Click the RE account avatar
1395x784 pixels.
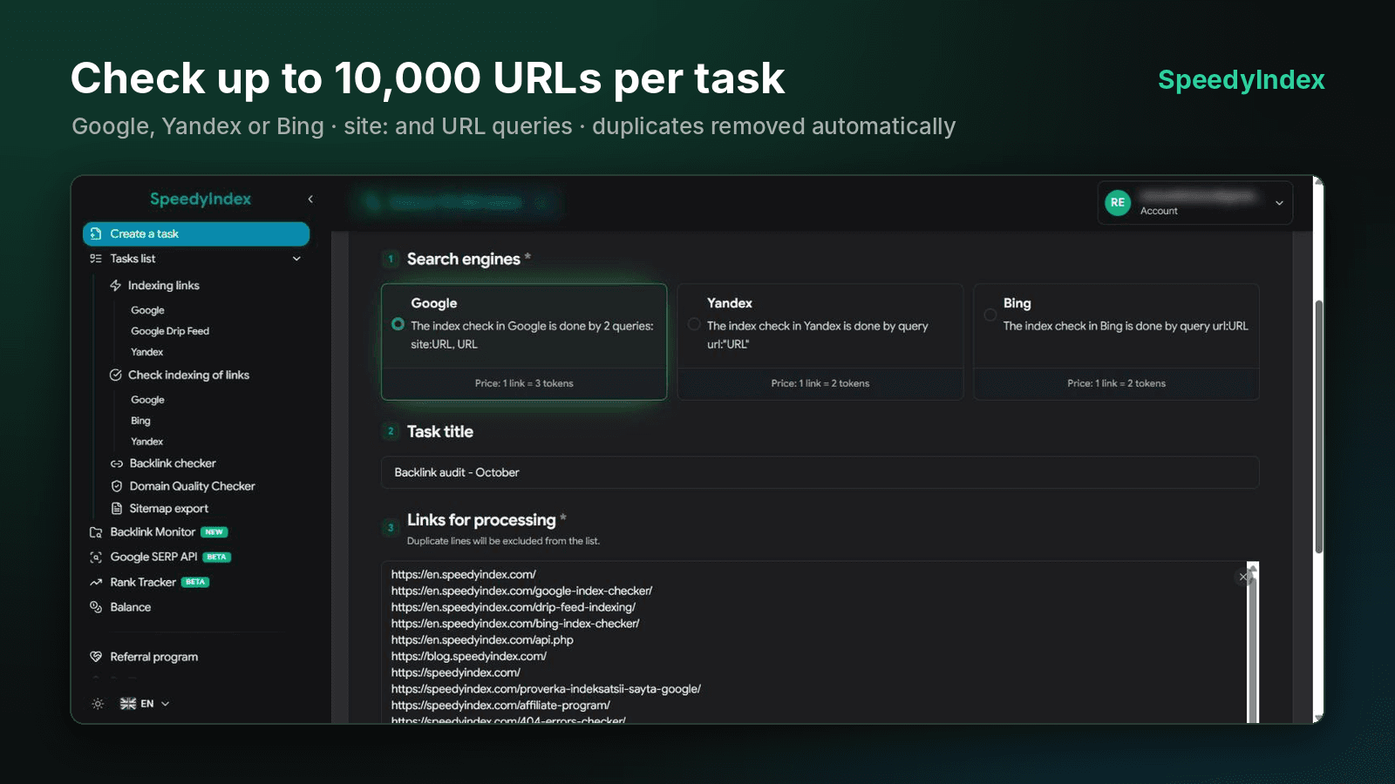[x=1118, y=202]
